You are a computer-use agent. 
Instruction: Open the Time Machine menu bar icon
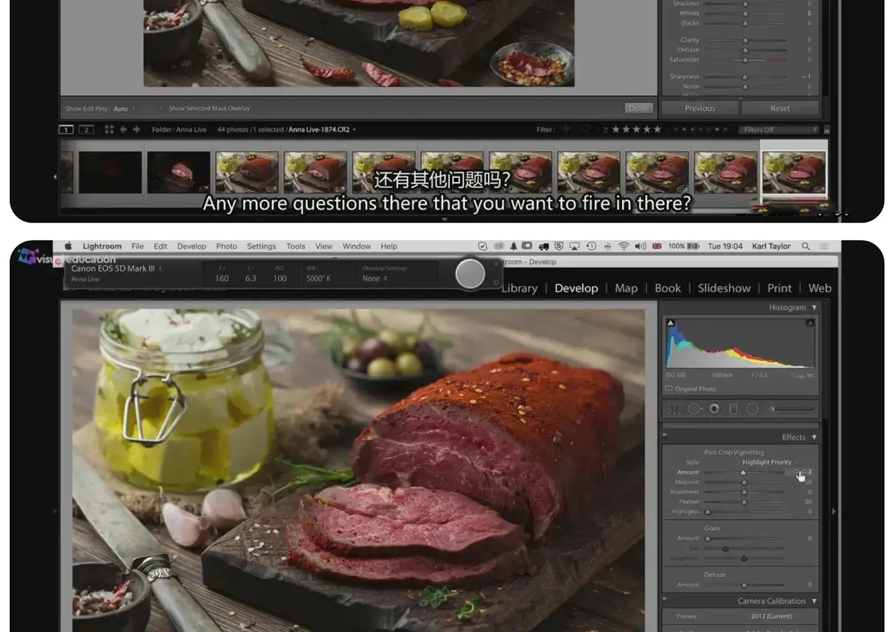click(x=591, y=246)
